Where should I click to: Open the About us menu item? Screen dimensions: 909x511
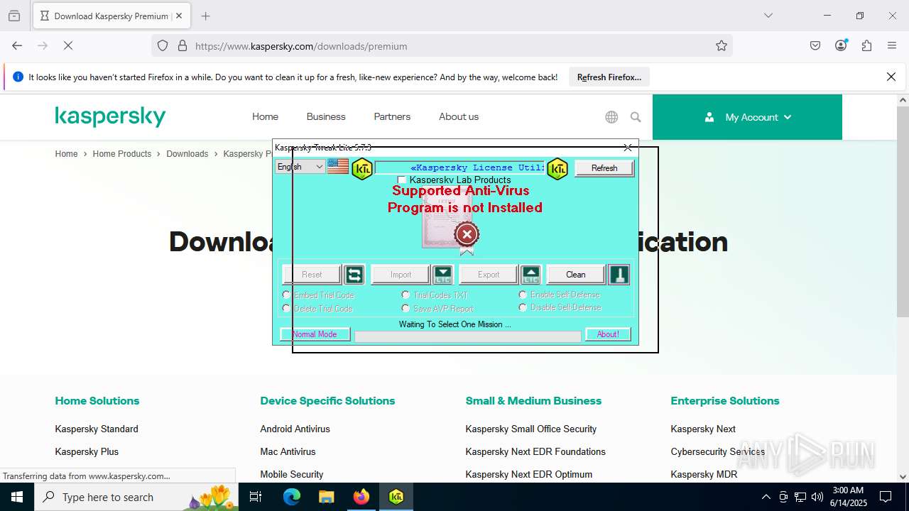[459, 116]
